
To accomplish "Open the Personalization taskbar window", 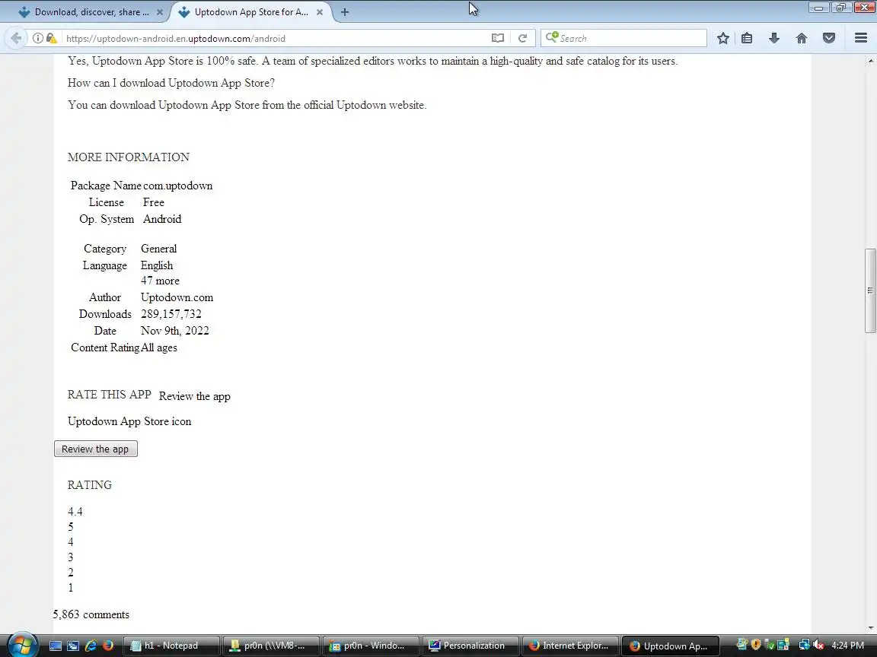I will 470,646.
